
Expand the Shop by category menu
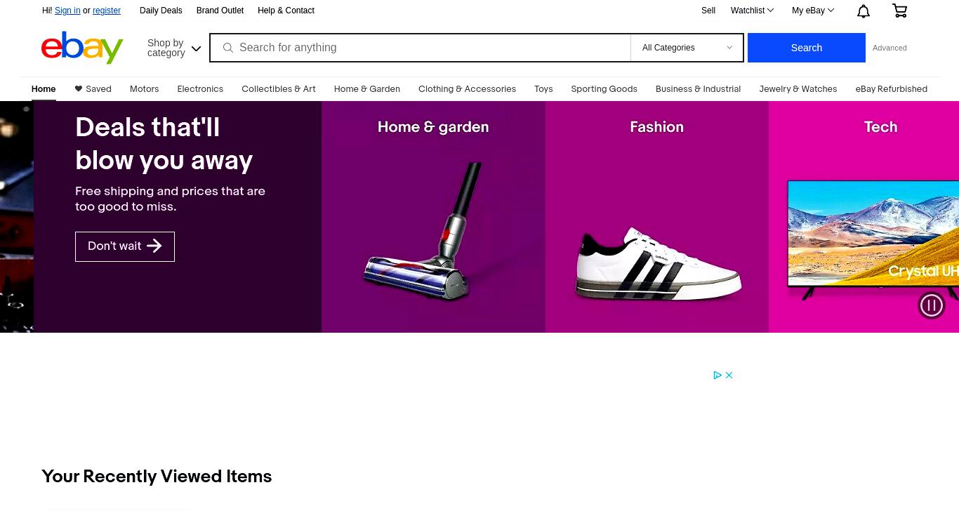(x=174, y=48)
